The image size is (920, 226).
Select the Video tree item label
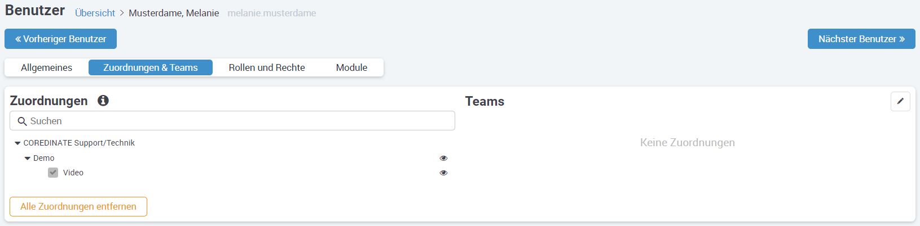[73, 173]
